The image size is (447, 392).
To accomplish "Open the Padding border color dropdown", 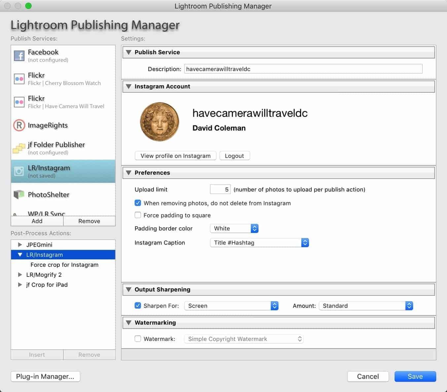I will pos(234,228).
